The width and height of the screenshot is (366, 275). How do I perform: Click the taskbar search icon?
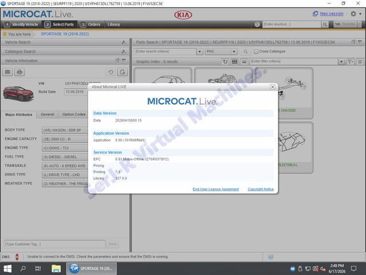point(23,269)
